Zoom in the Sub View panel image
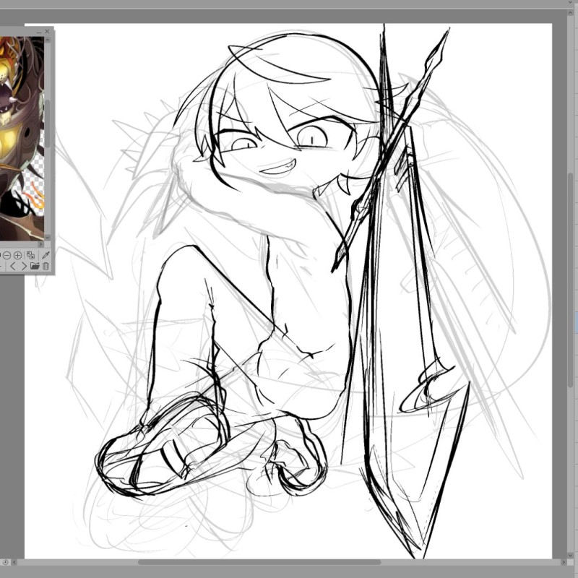 coord(17,256)
